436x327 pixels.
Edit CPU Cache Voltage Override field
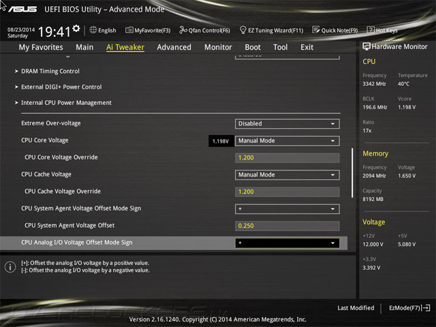[x=287, y=192]
